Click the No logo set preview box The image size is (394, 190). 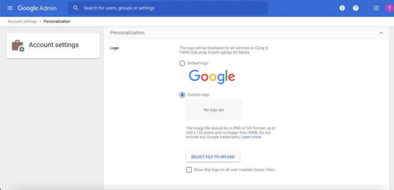coord(214,110)
